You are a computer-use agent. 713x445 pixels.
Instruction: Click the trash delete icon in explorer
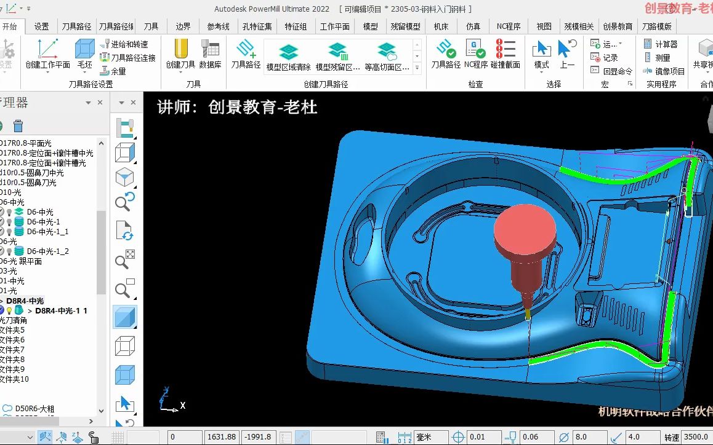[x=18, y=126]
